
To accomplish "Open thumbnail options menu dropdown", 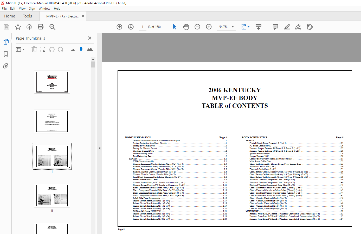I will 20,49.
